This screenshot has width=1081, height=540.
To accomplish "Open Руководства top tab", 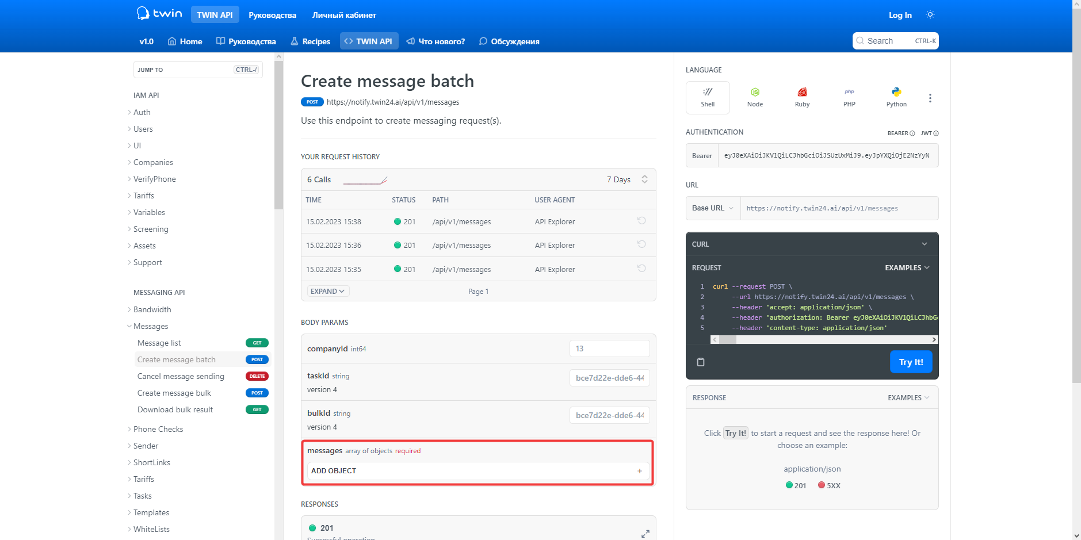I will (x=273, y=15).
